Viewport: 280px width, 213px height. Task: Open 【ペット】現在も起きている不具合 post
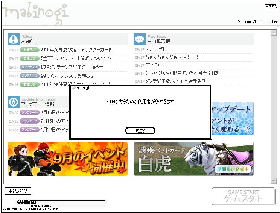183,73
